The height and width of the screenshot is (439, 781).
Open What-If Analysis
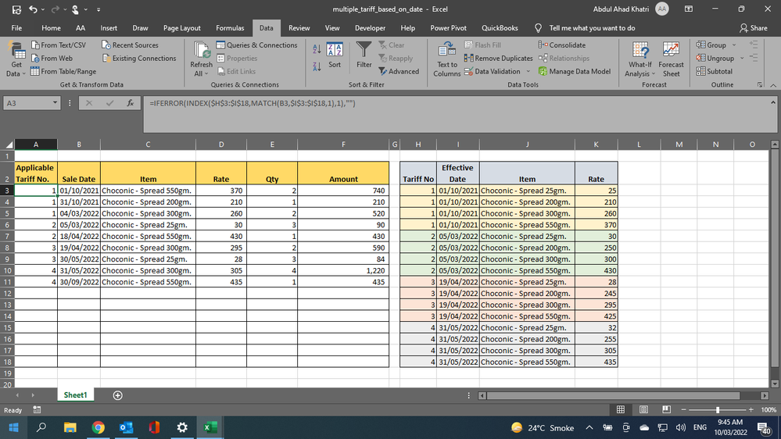(x=640, y=59)
